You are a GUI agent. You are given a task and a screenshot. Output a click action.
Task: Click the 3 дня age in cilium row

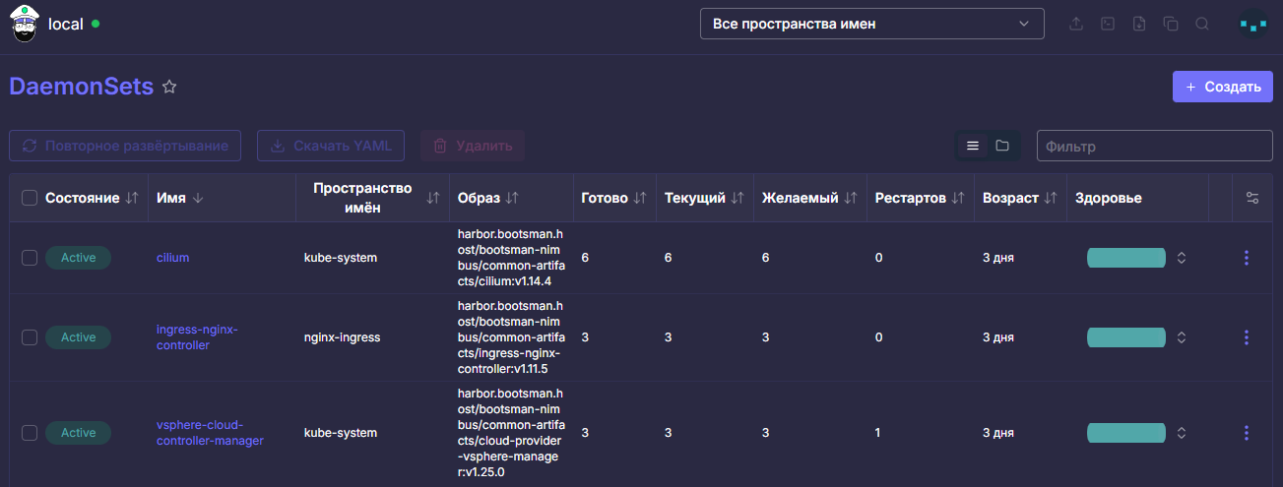point(998,258)
